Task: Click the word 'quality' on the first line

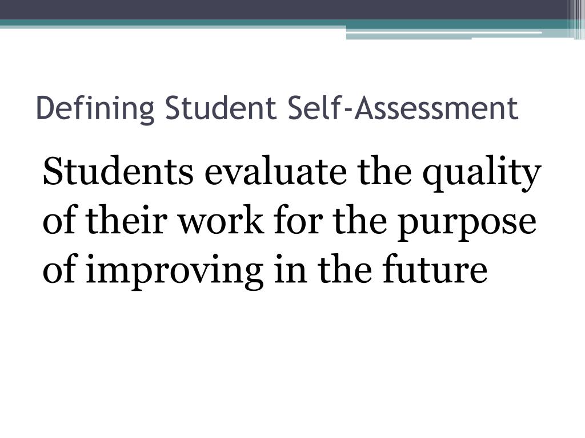Action: pyautogui.click(x=482, y=174)
